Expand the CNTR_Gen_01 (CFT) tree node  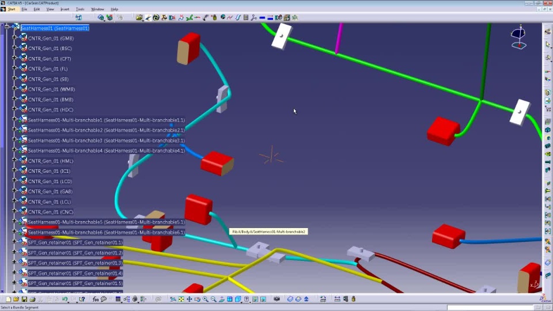[14, 58]
